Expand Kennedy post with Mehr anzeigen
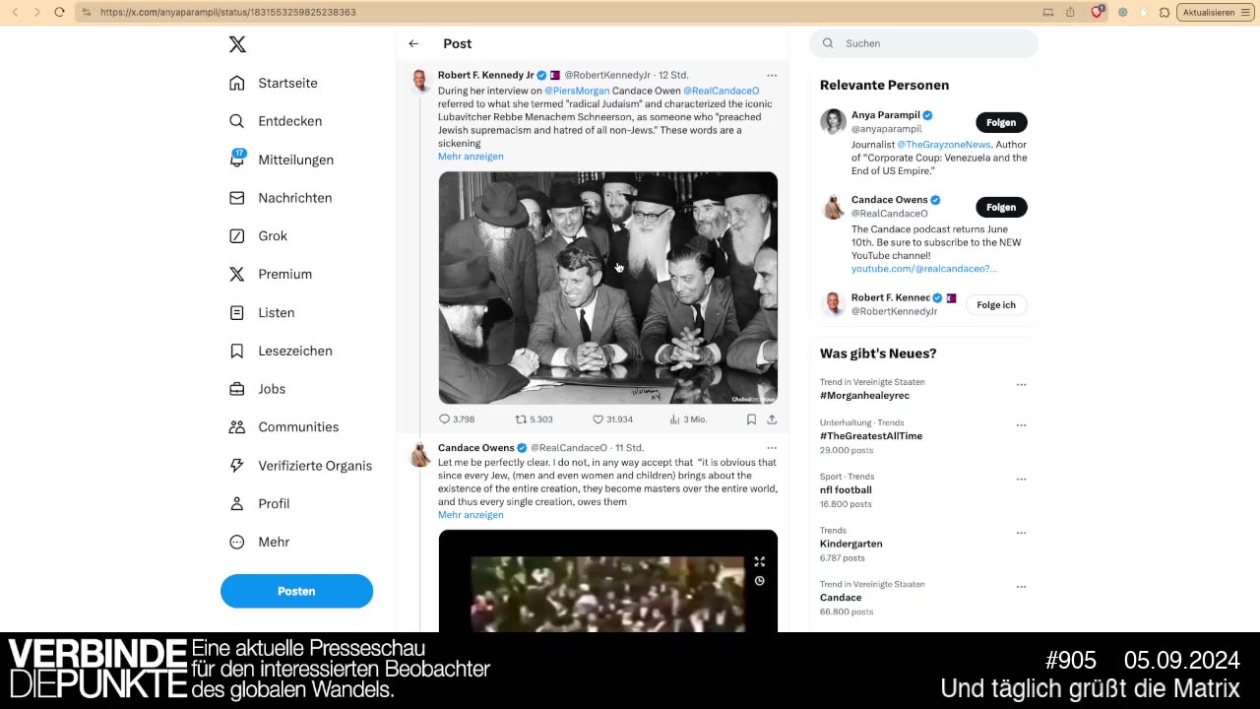 coord(471,157)
